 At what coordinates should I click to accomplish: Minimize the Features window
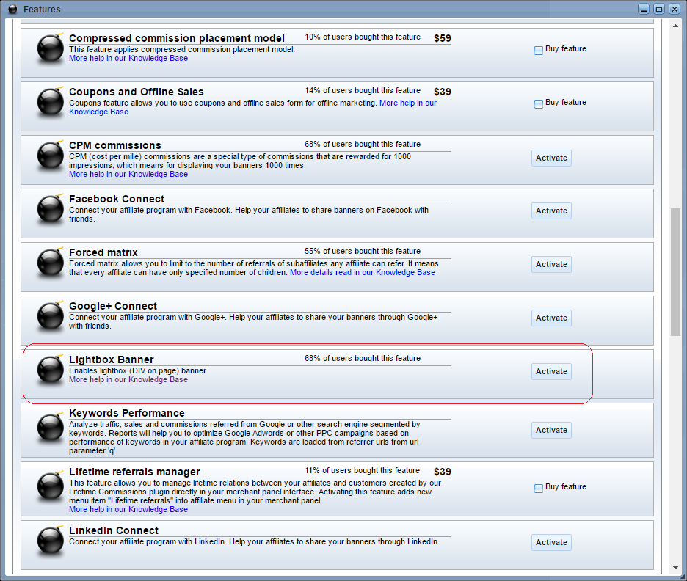[x=644, y=9]
